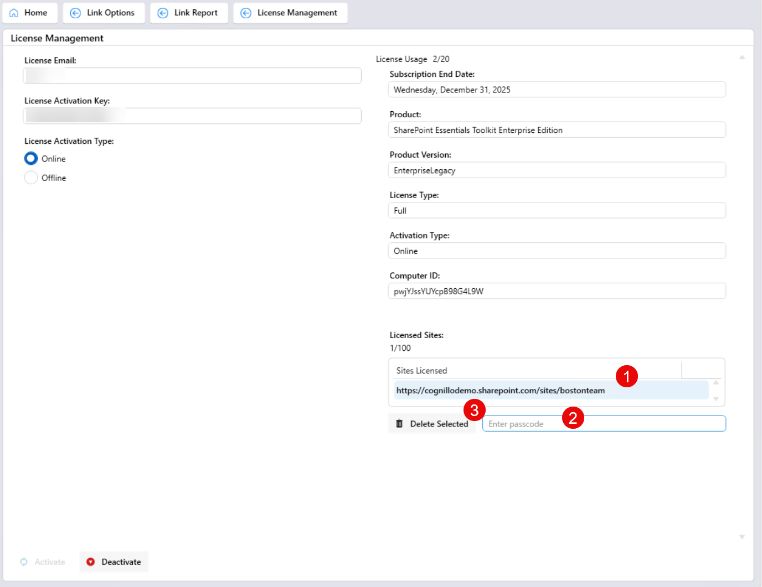Screen dimensions: 762x587
Task: Click the sites list scroll down arrow
Action: 716,399
